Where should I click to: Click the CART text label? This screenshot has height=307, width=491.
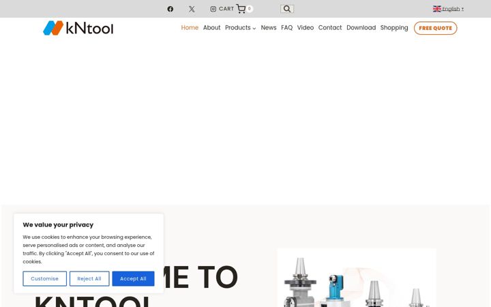pyautogui.click(x=226, y=9)
